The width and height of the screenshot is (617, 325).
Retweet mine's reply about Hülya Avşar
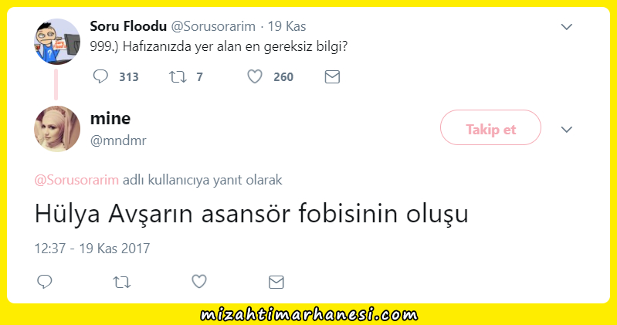[x=121, y=282]
